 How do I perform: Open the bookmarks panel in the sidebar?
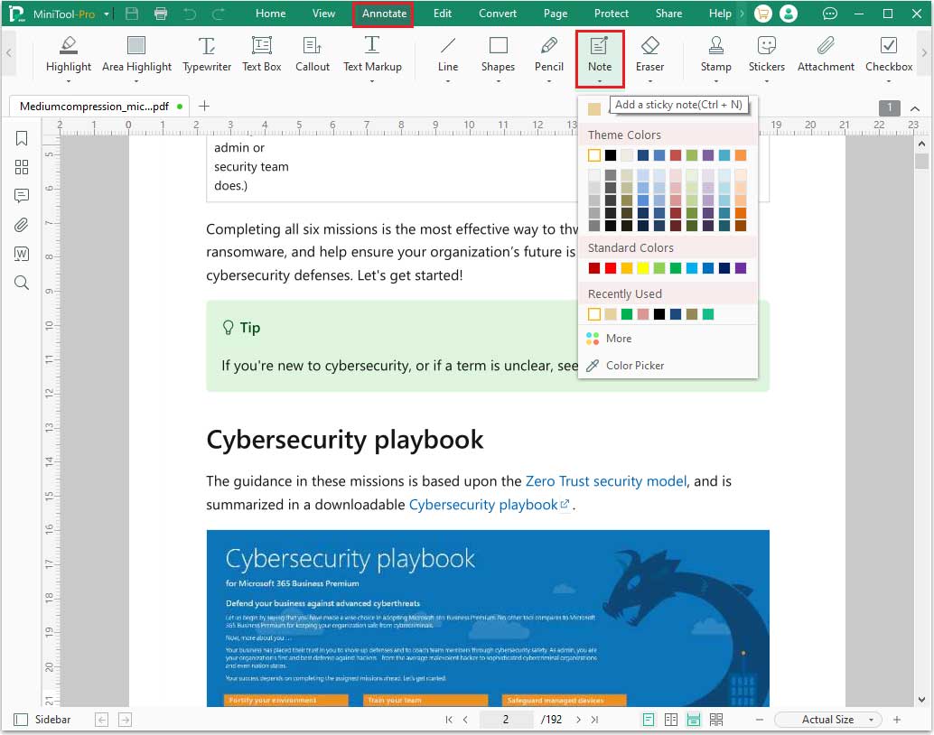click(x=23, y=138)
